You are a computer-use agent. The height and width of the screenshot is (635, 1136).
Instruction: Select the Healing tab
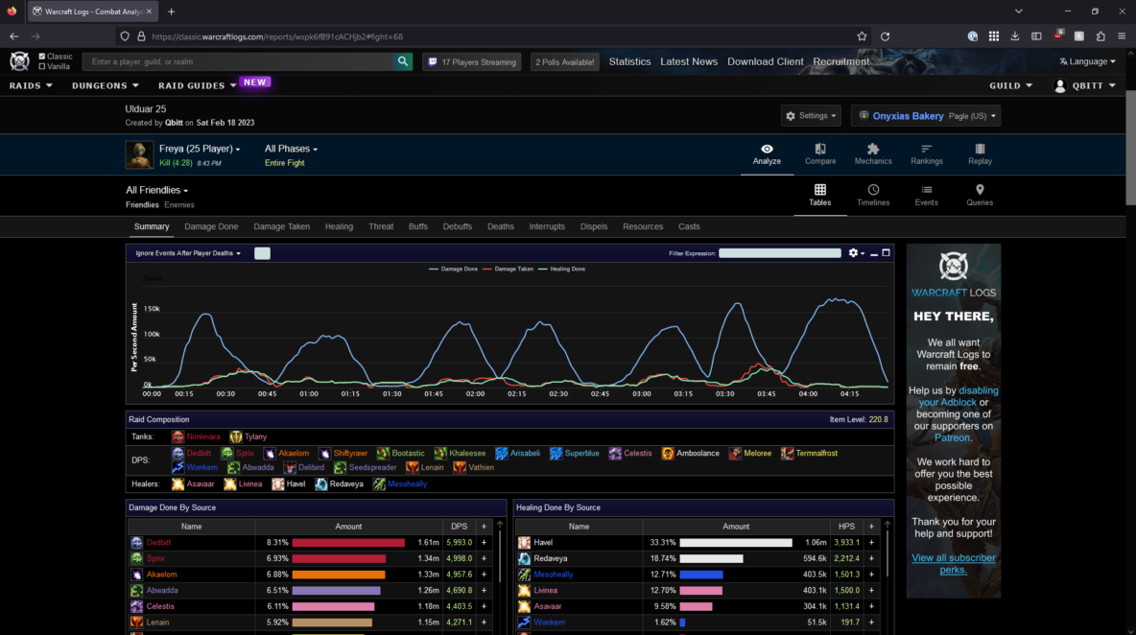pos(339,226)
